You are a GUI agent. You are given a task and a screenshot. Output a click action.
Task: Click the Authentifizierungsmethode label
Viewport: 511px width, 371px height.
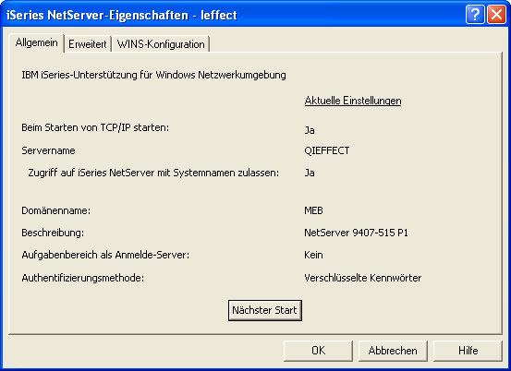pyautogui.click(x=83, y=278)
